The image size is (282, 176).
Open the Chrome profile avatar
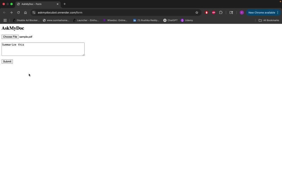(x=242, y=13)
